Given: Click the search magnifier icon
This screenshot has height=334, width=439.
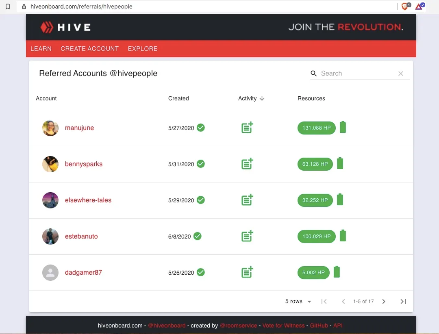Looking at the screenshot, I should coord(313,74).
